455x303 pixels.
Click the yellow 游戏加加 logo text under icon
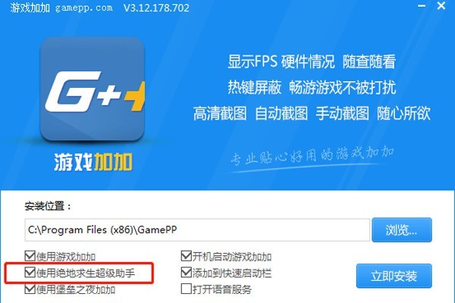(93, 162)
